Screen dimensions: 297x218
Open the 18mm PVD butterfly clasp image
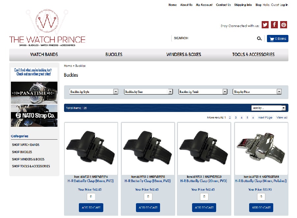coord(148,149)
